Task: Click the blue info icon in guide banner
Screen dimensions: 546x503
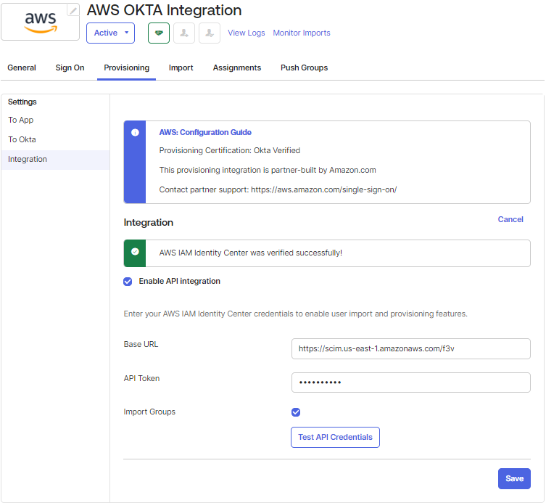Action: point(135,132)
